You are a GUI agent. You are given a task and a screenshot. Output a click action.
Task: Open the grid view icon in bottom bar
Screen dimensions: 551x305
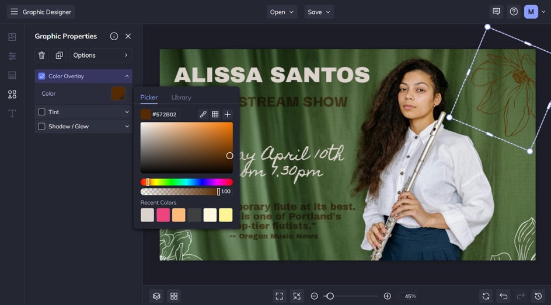pos(174,296)
